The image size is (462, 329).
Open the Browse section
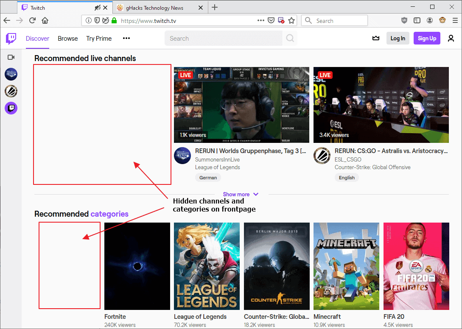coord(68,39)
